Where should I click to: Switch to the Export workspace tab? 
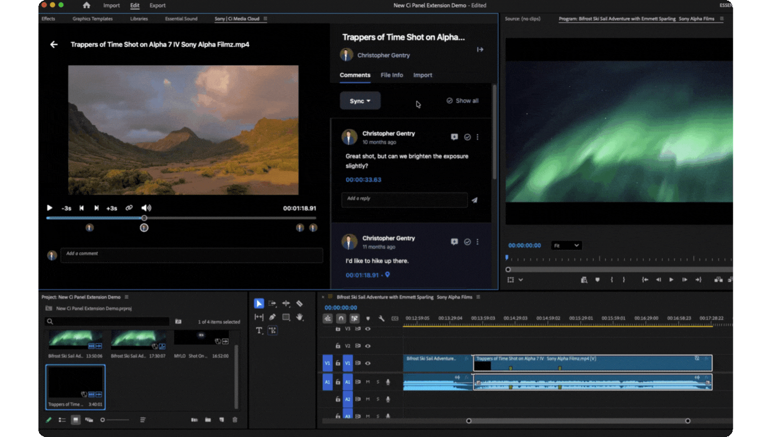point(157,6)
